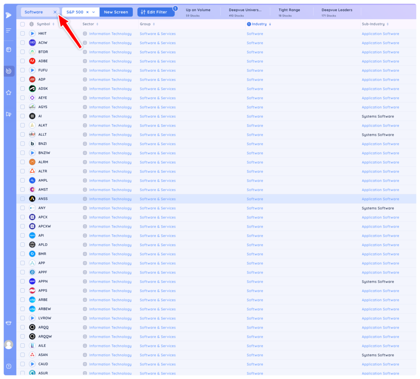Click the ASAN company logo
Viewport: 420px width, 379px height.
pyautogui.click(x=32, y=355)
